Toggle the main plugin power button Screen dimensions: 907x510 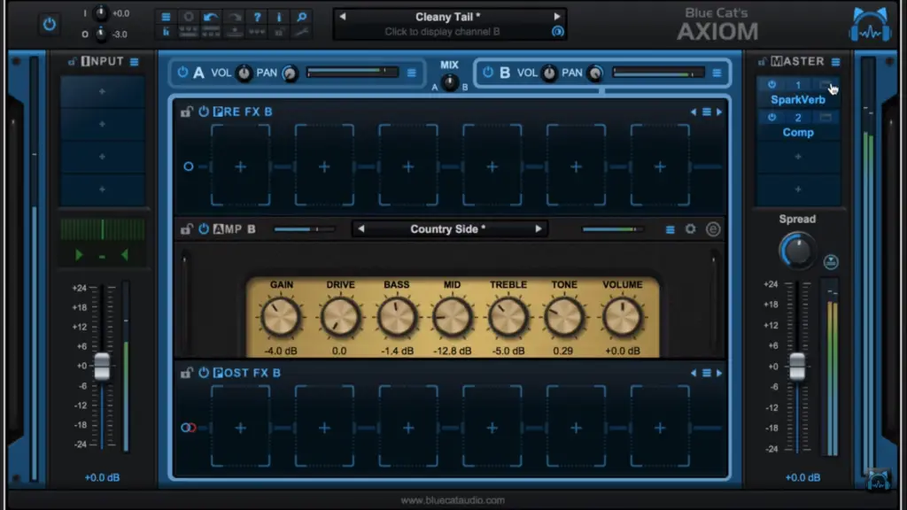tap(50, 24)
